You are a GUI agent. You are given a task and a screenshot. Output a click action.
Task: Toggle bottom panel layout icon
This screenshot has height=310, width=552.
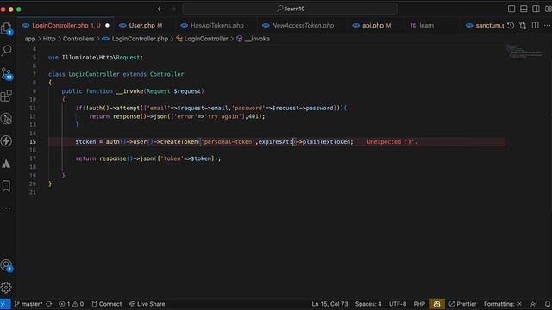click(524, 9)
